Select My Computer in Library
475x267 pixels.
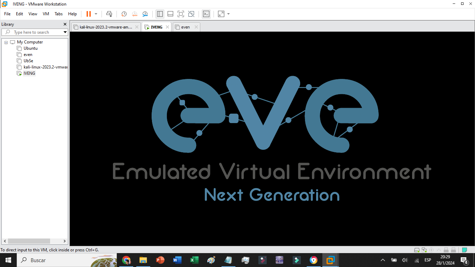pyautogui.click(x=30, y=42)
